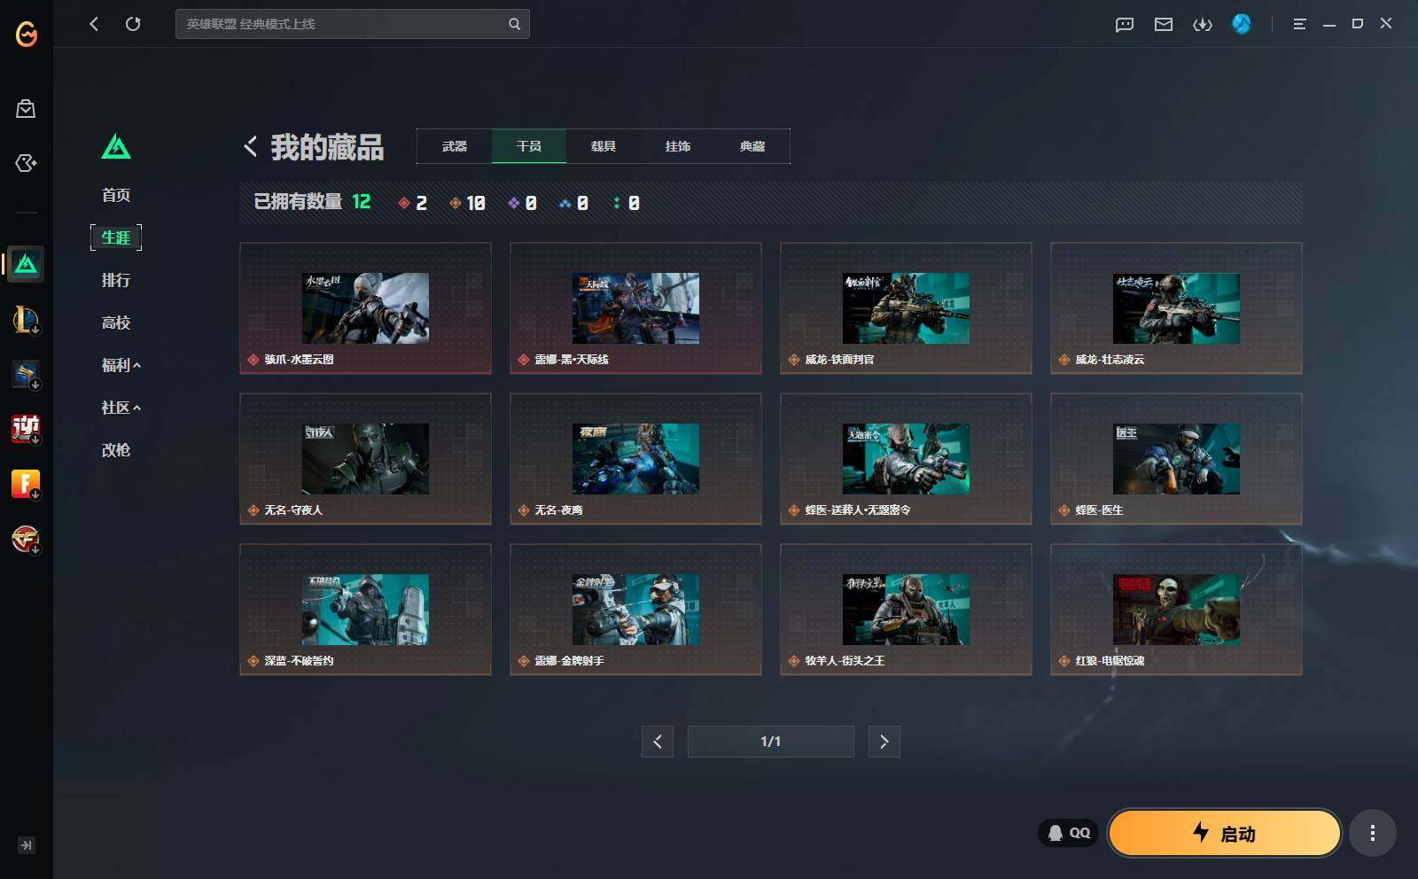1418x879 pixels.
Task: Go to the previous page arrow
Action: (658, 742)
